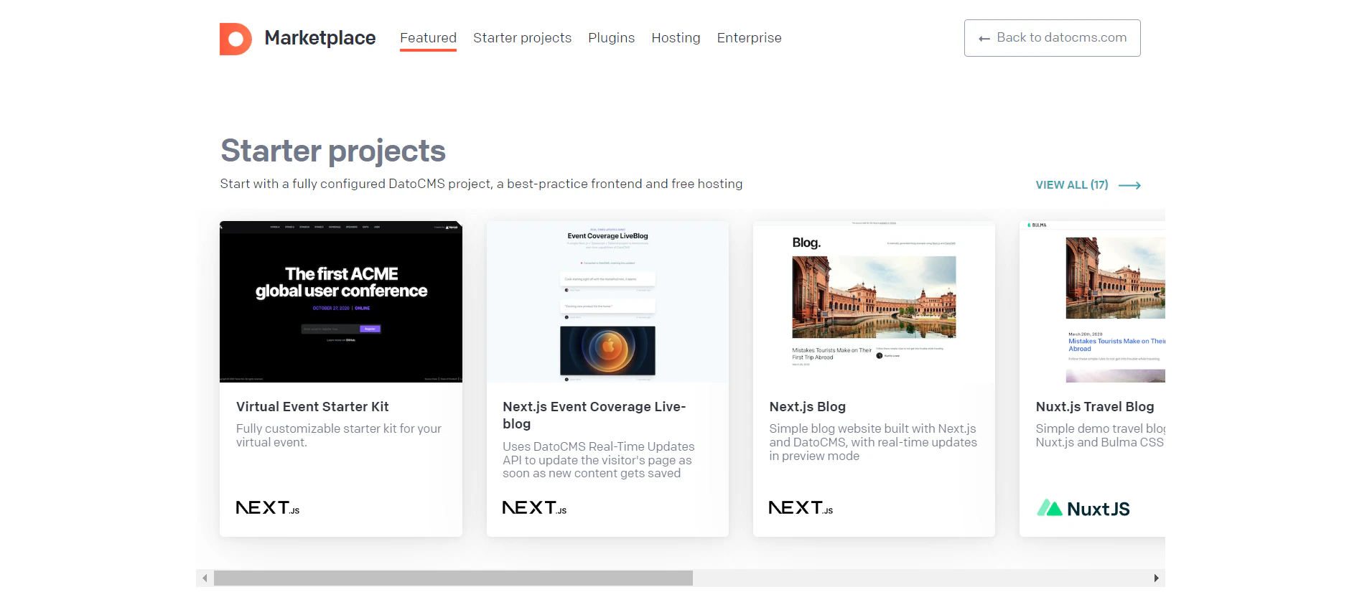Open the Next.js Blog preview thumbnail
Viewport: 1357px width, 605px height.
pos(874,301)
